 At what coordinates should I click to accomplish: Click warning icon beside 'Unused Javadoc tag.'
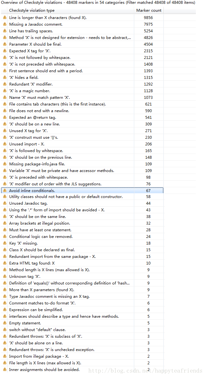[x=5, y=203]
